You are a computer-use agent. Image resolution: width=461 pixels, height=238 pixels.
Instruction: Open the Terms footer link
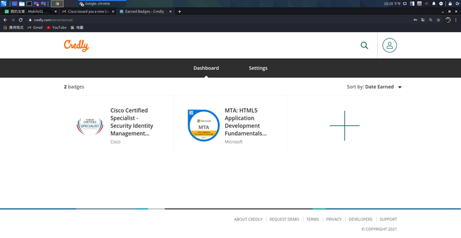point(312,219)
